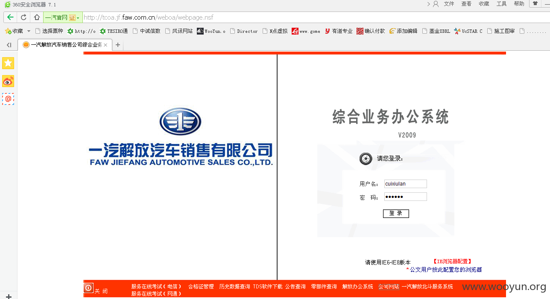Click the red 关闭 power icon
Viewport: 550px width, 299px height.
click(x=88, y=288)
